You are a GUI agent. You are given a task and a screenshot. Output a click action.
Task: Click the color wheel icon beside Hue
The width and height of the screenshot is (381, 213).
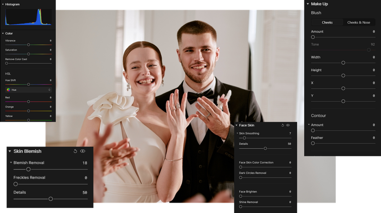8,90
